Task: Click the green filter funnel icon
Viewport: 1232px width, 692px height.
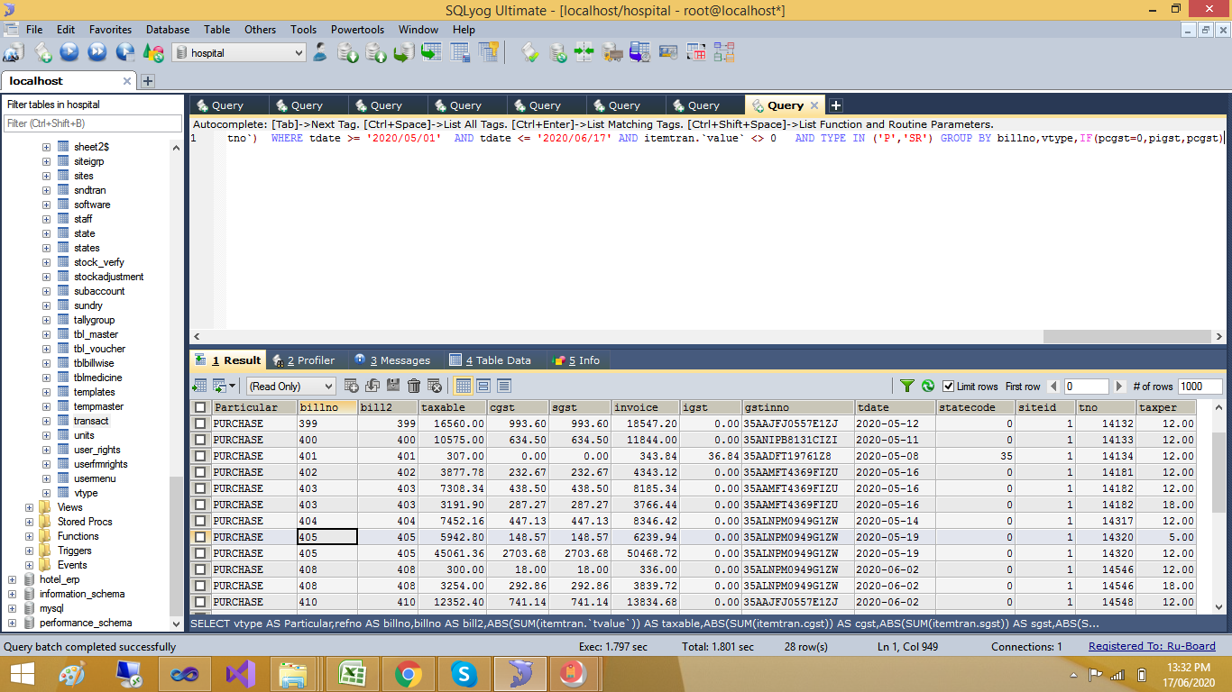Action: coord(907,386)
